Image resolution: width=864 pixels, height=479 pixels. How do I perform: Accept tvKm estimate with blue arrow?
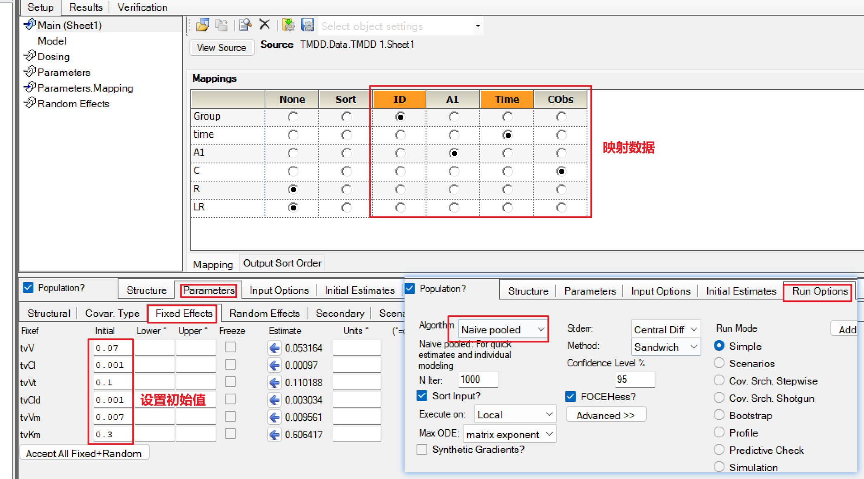tap(274, 435)
